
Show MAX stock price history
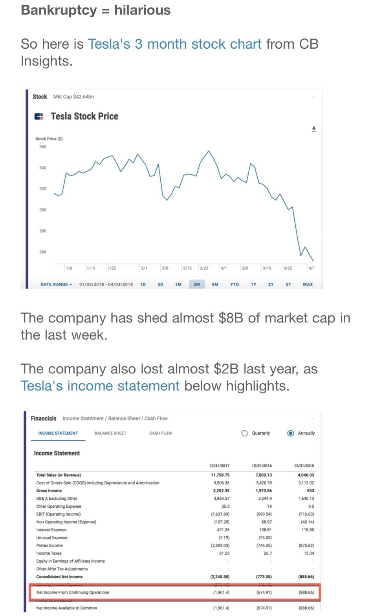[x=308, y=284]
